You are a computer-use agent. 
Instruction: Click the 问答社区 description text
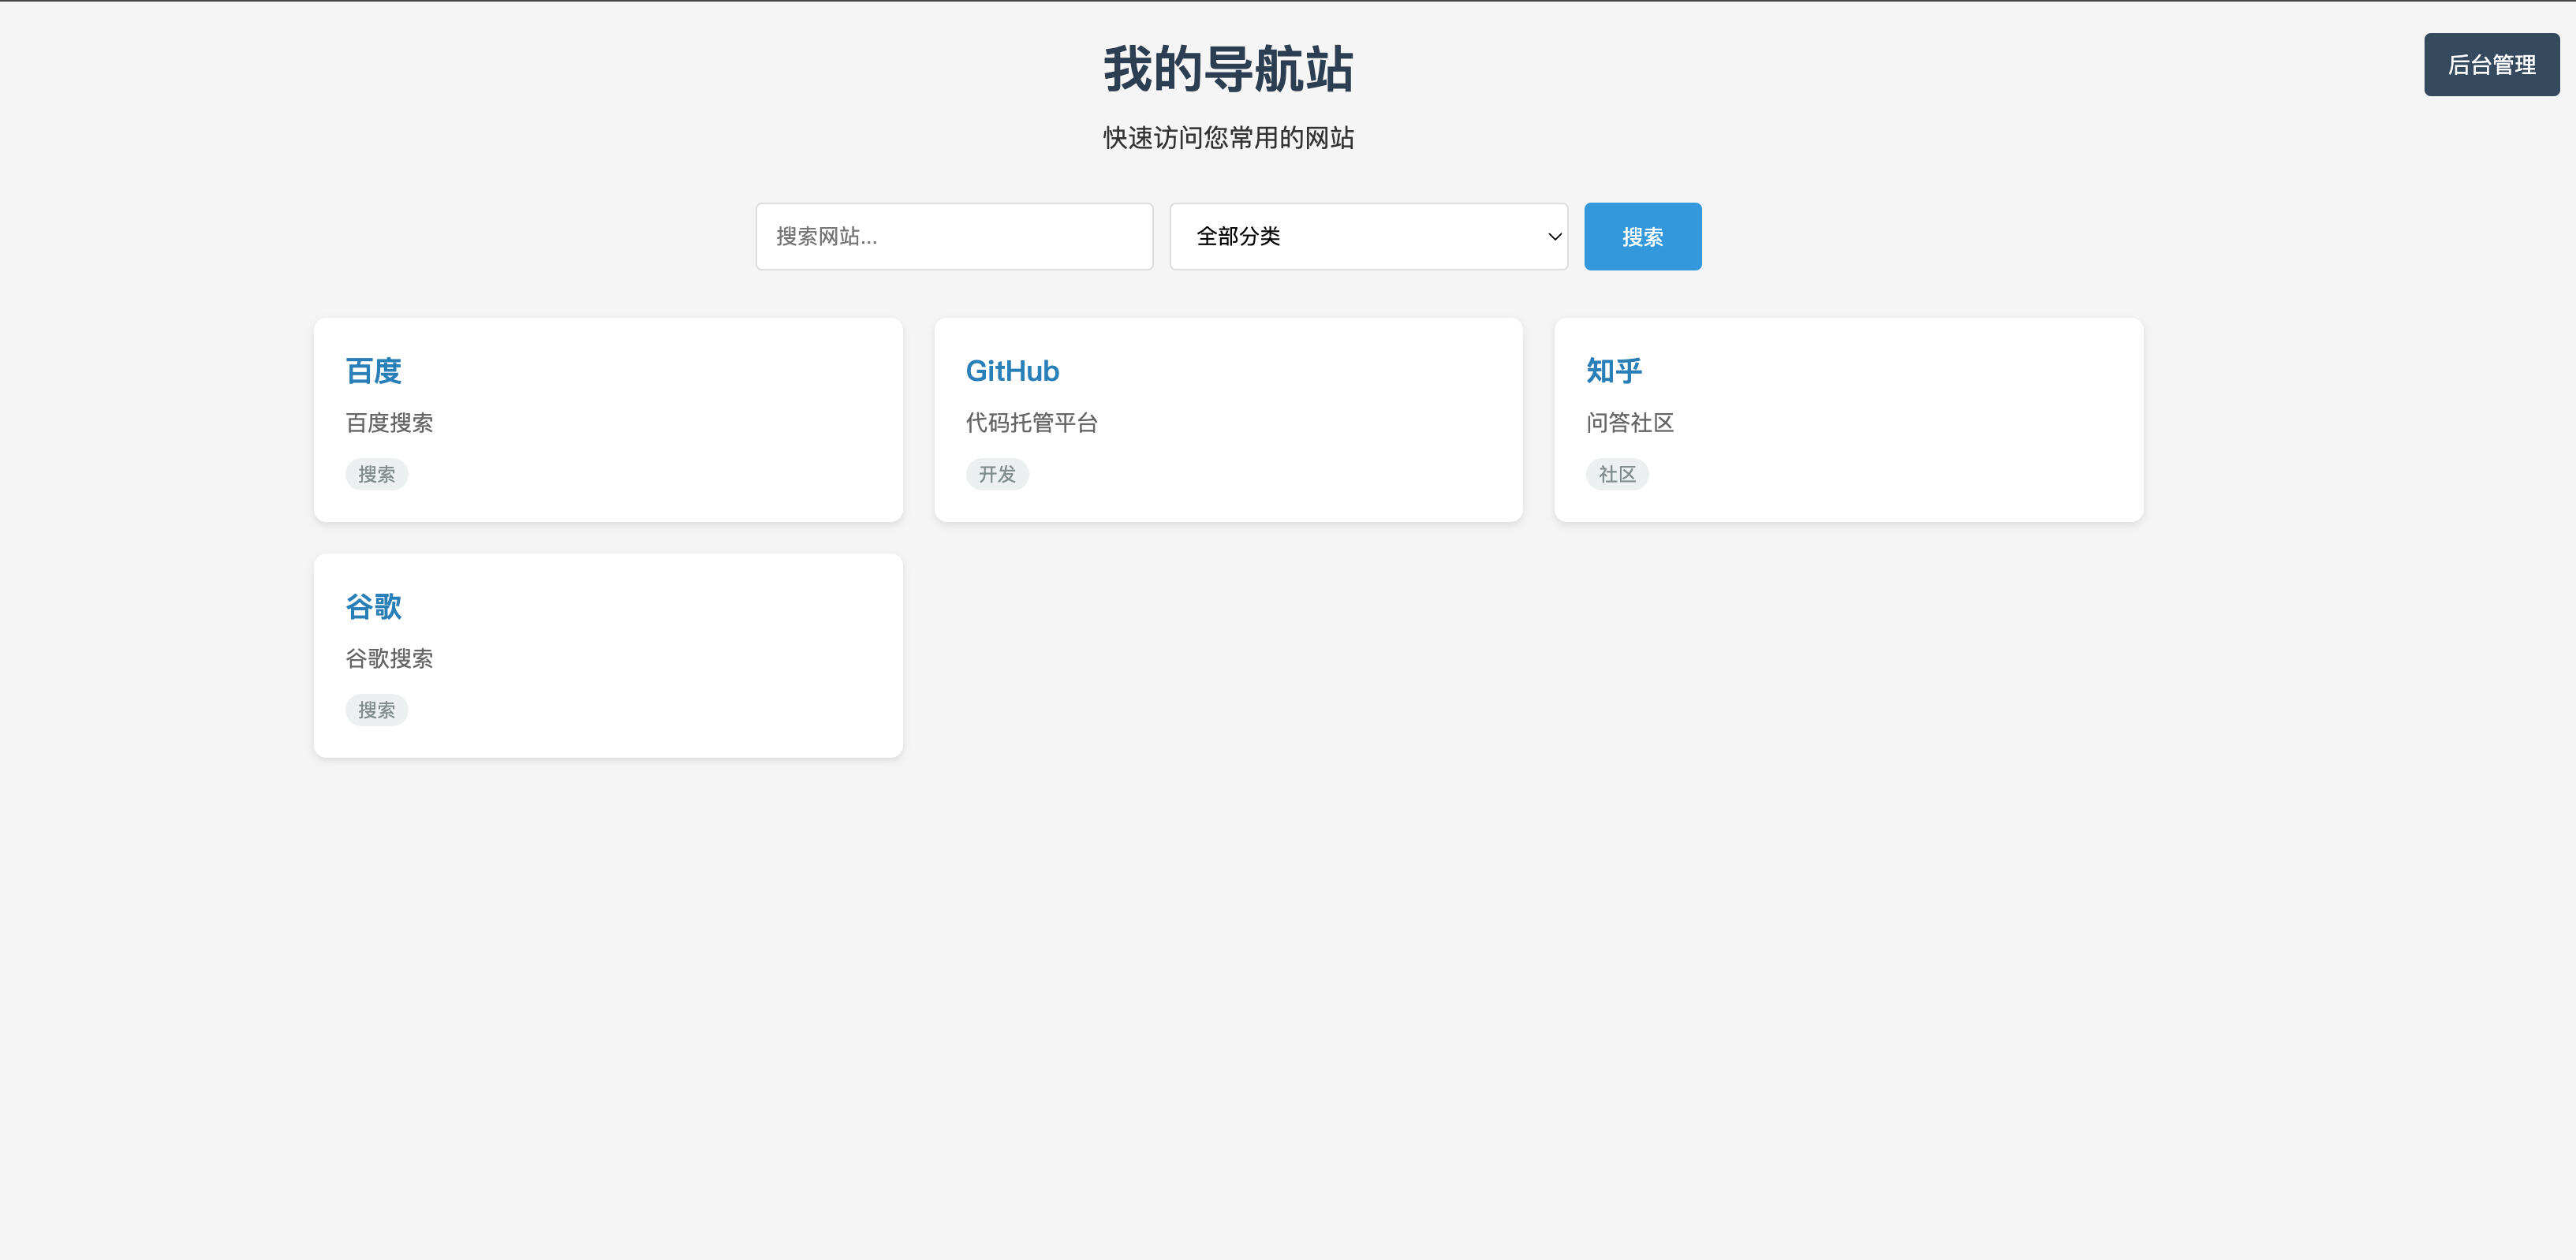click(1630, 423)
